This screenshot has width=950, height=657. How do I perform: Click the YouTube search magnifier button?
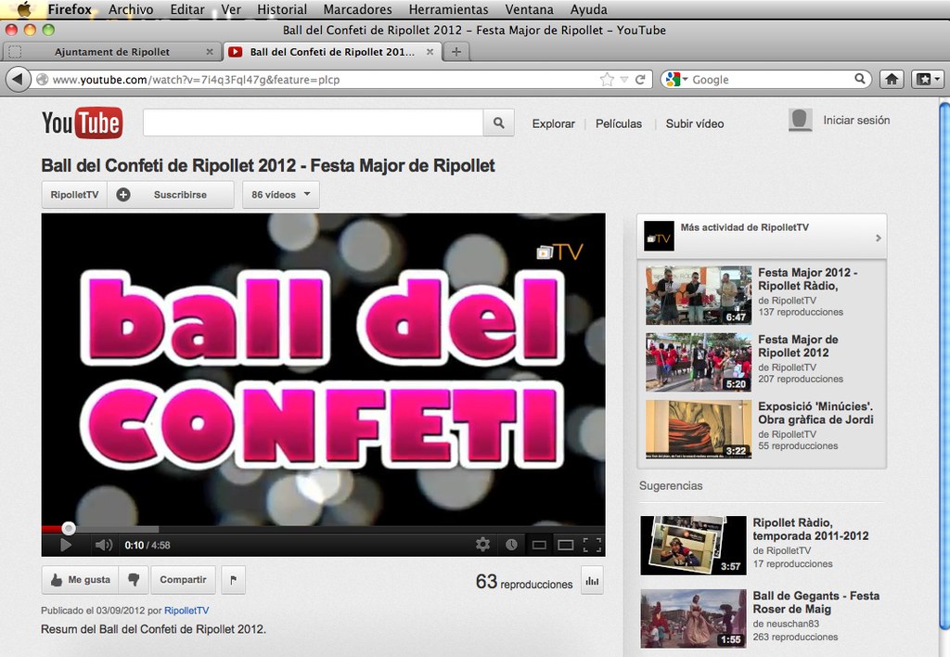tap(498, 122)
